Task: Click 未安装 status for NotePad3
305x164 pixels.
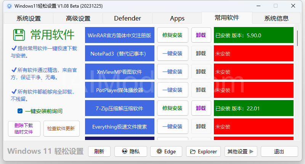Action: click(x=254, y=53)
